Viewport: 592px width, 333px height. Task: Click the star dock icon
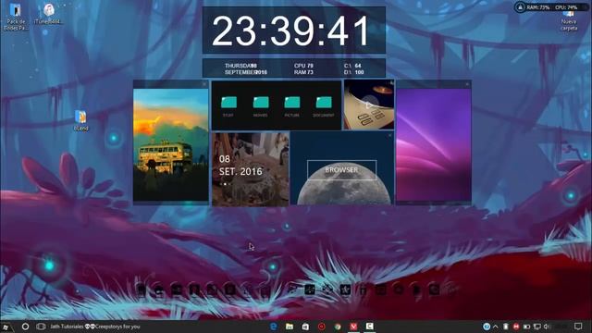click(345, 290)
